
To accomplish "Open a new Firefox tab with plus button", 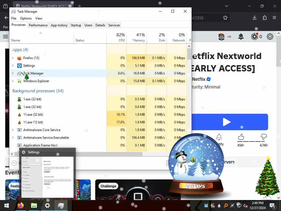I will (x=80, y=6).
